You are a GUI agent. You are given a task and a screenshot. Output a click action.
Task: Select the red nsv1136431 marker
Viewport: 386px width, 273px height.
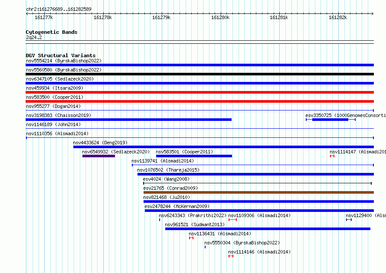point(191,238)
